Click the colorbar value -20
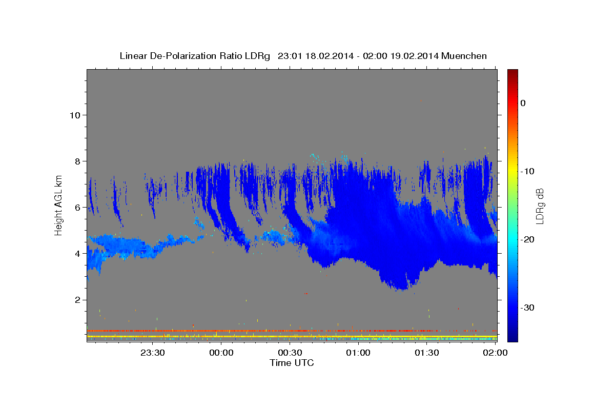Viewport: 615px width, 410px height. pos(527,239)
